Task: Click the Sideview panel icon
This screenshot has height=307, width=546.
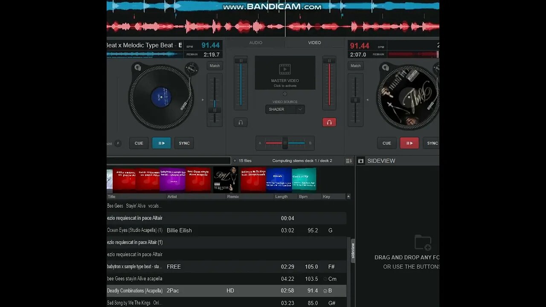Action: [x=361, y=161]
